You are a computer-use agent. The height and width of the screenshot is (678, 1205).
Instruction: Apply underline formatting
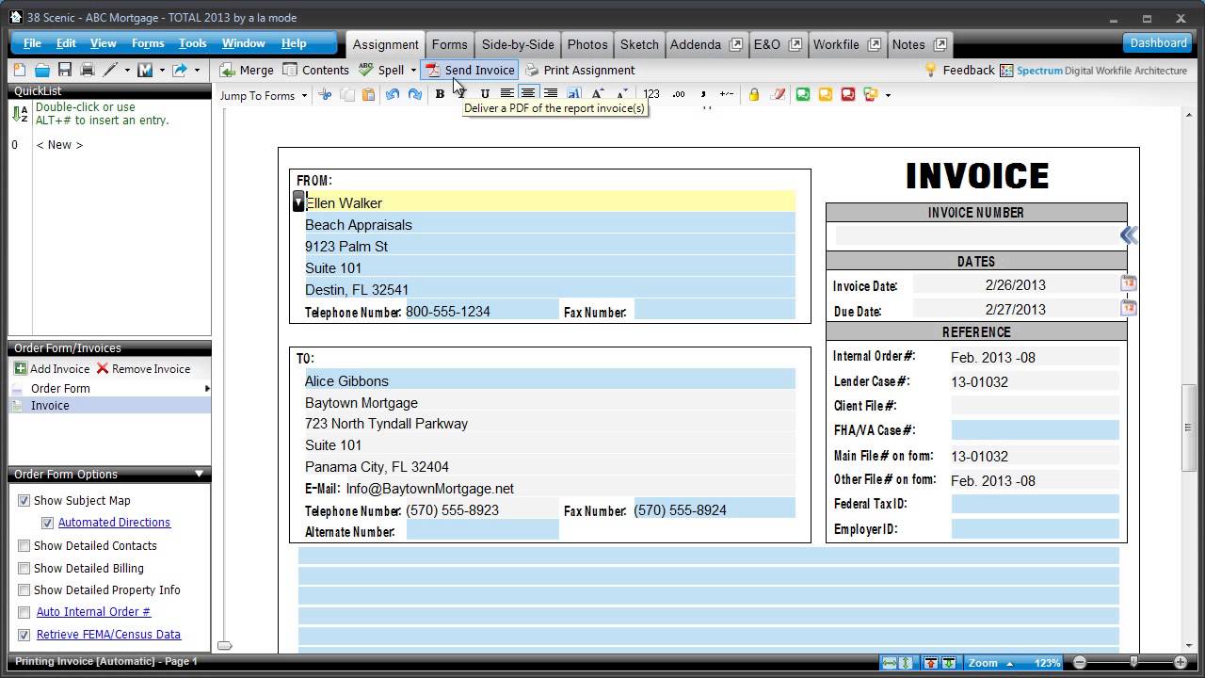point(485,94)
